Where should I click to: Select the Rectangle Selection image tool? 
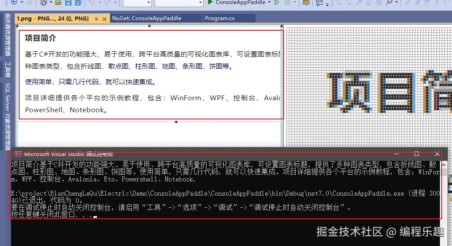click(x=339, y=3)
